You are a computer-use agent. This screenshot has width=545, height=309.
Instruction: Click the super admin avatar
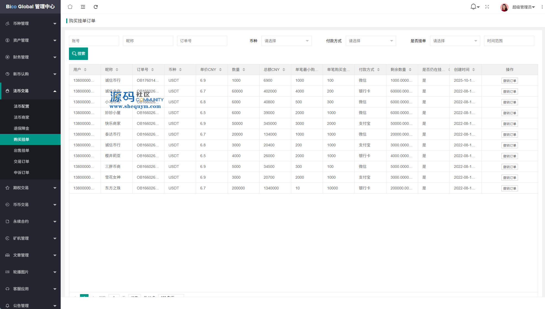pyautogui.click(x=504, y=7)
